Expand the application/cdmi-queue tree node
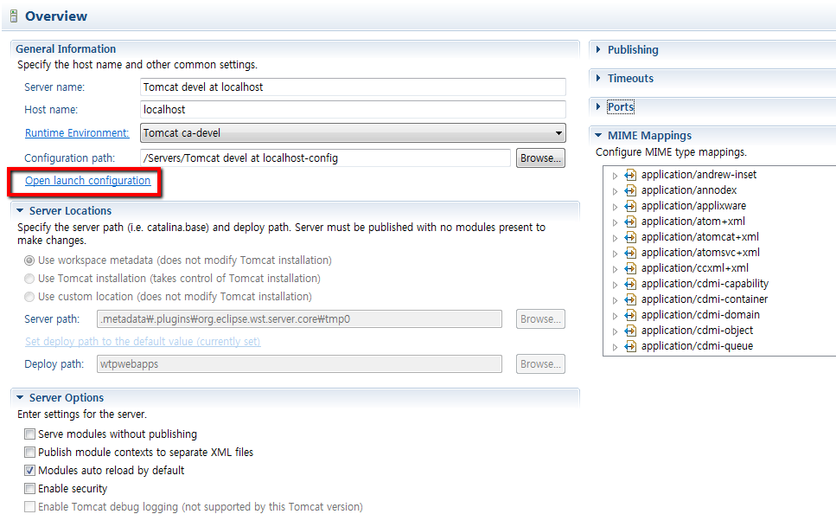Screen dimensions: 836x527 615,347
